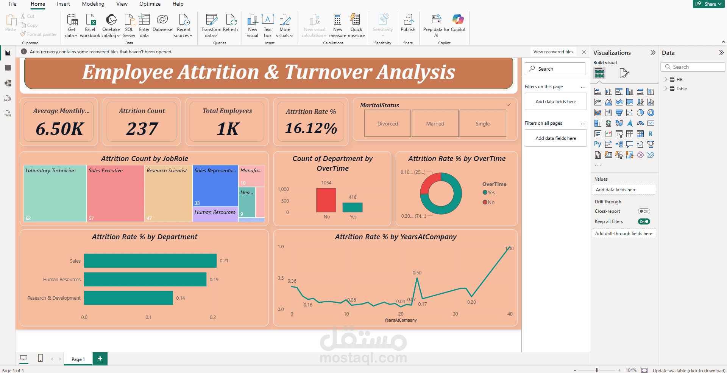Screen dimensions: 727x373
Task: Select the Card 123 visual
Action: tap(651, 123)
